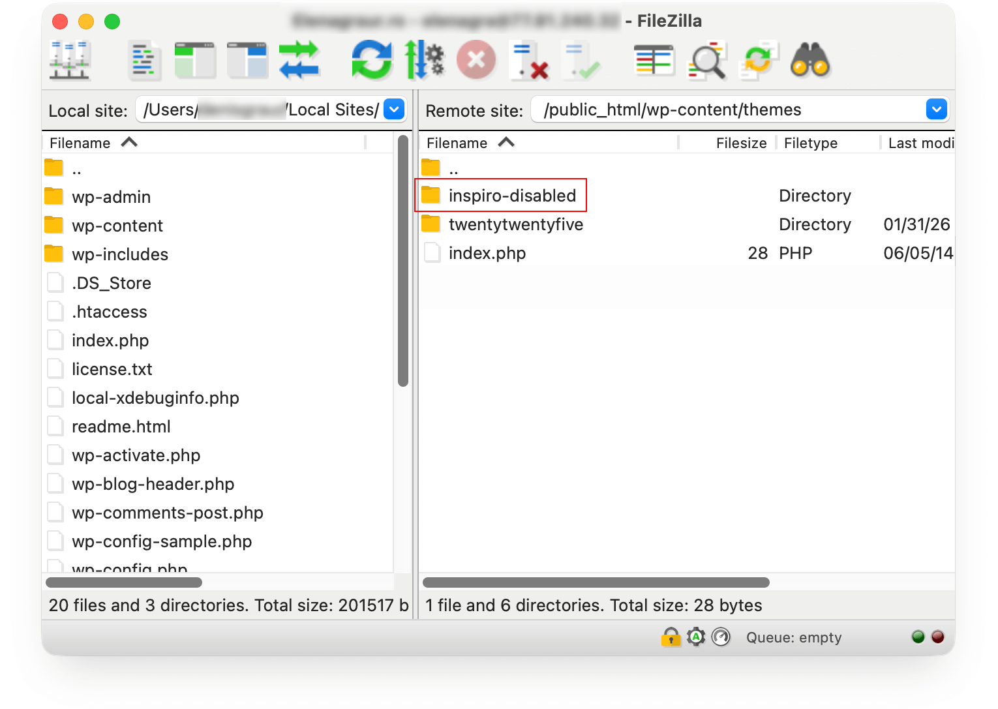Image resolution: width=998 pixels, height=709 pixels.
Task: Select the wp-comments-post.php file
Action: pyautogui.click(x=218, y=513)
